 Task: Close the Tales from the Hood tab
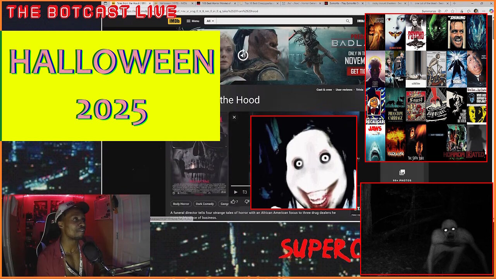149,3
